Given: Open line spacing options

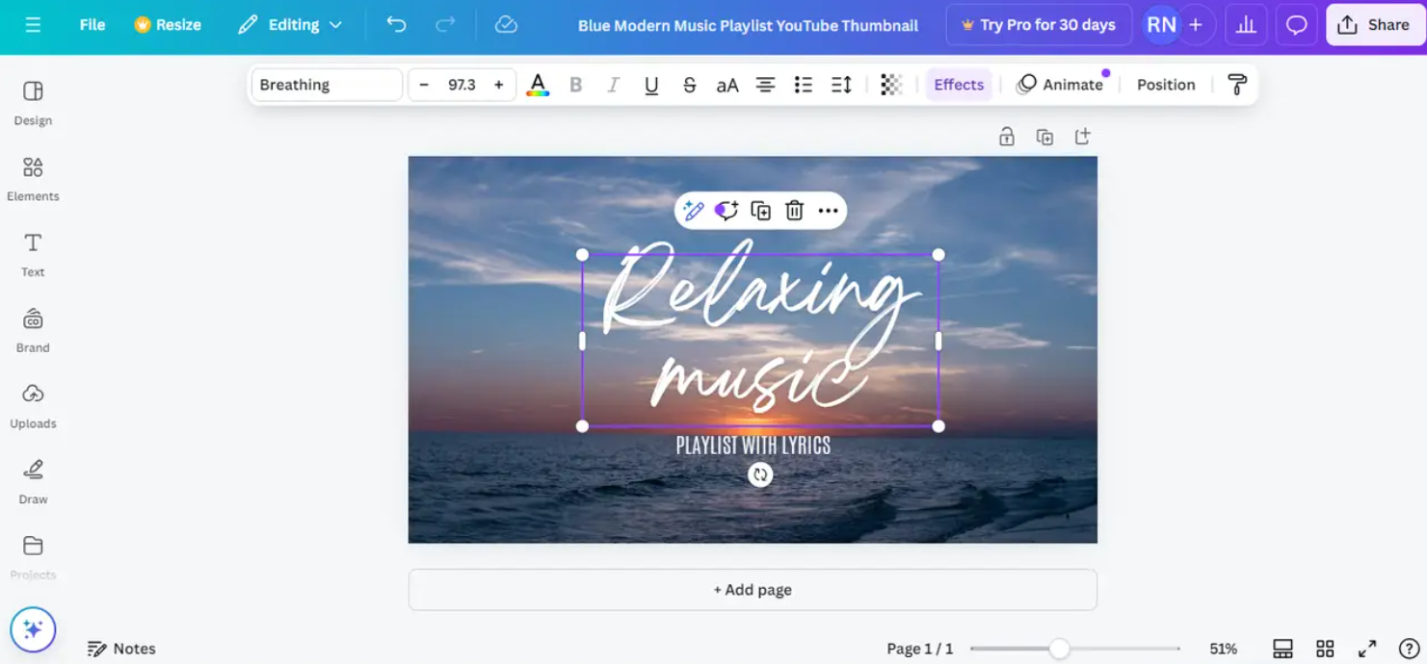Looking at the screenshot, I should 841,85.
